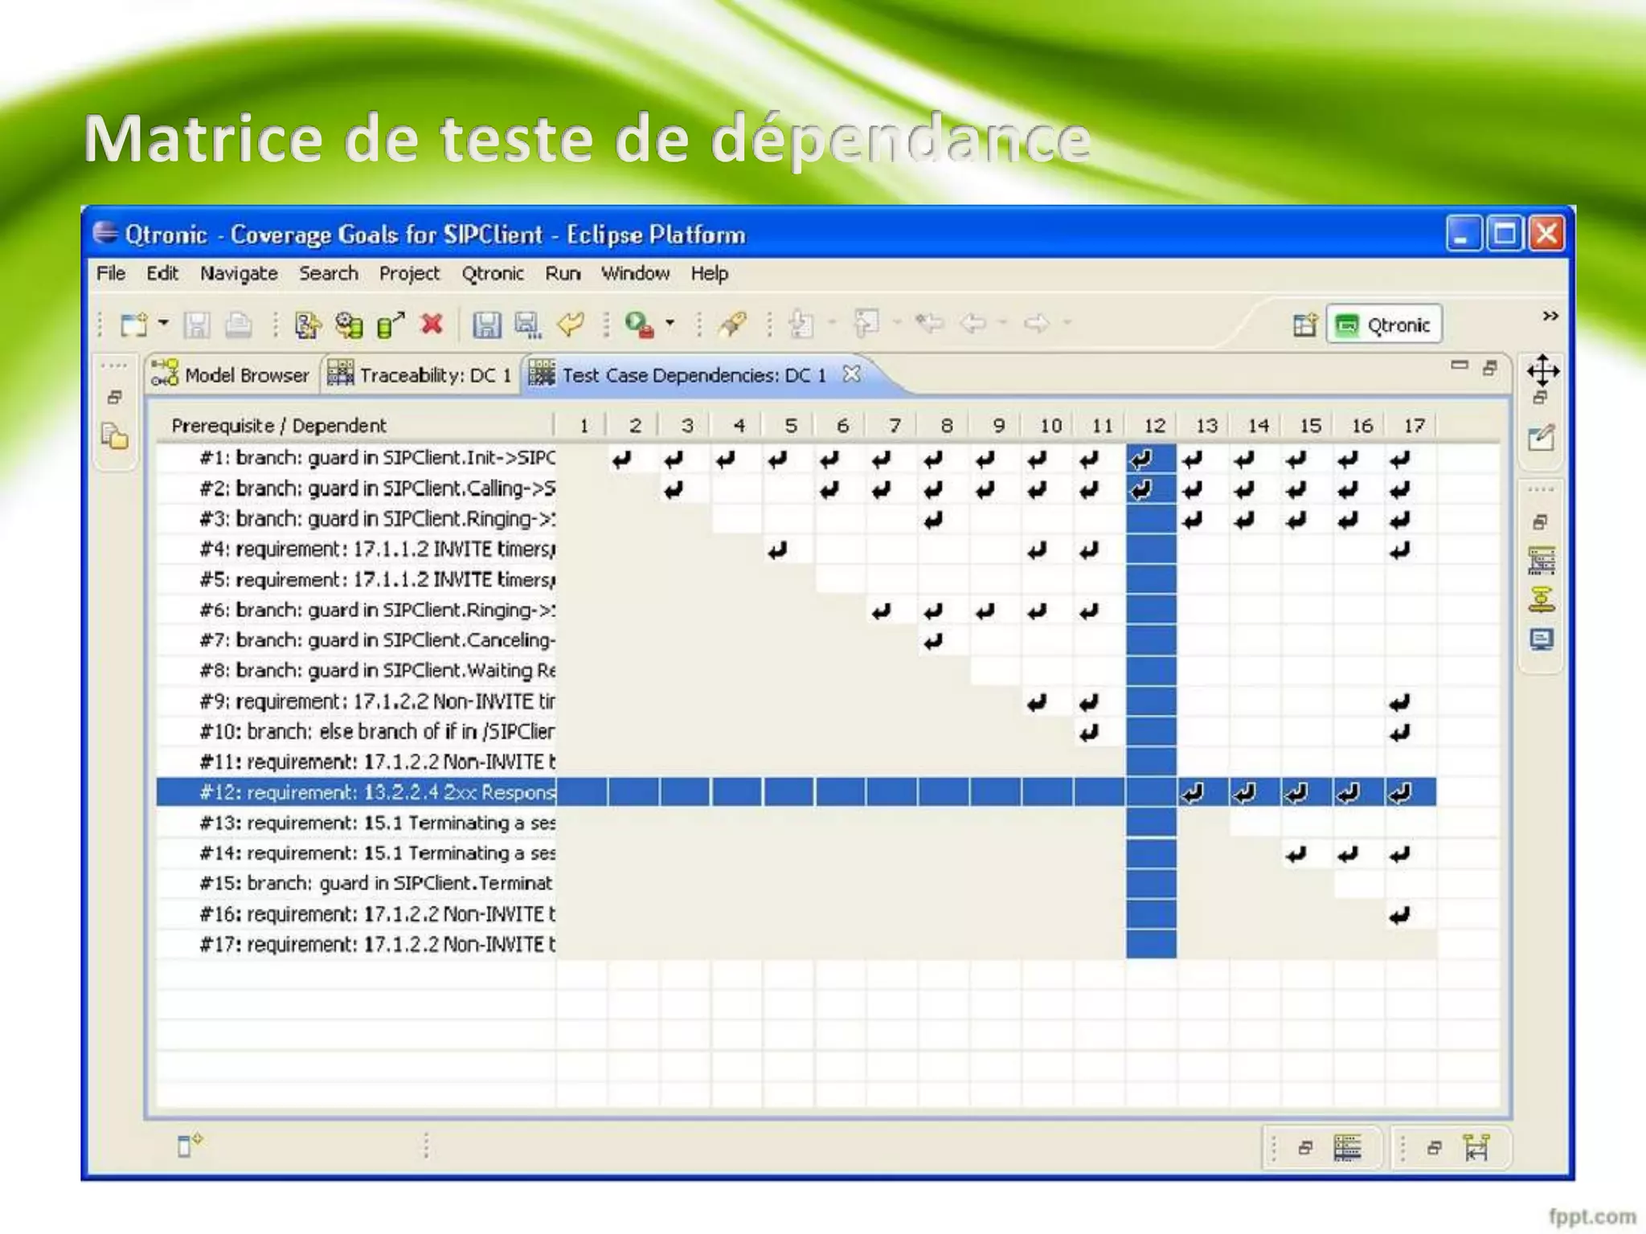This screenshot has width=1646, height=1234.
Task: Toggle dependency arrow row #12 column 13
Action: [1193, 793]
